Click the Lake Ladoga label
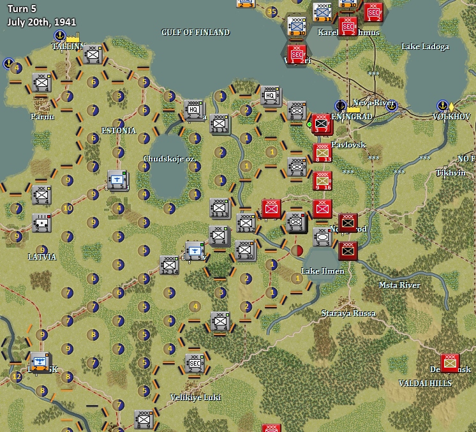The height and width of the screenshot is (432, 476). coord(425,47)
